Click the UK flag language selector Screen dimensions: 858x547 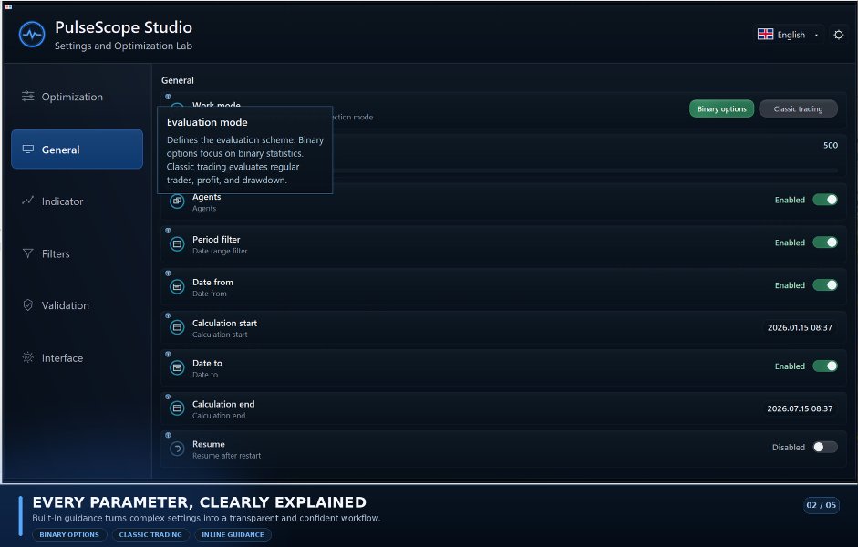(x=765, y=35)
